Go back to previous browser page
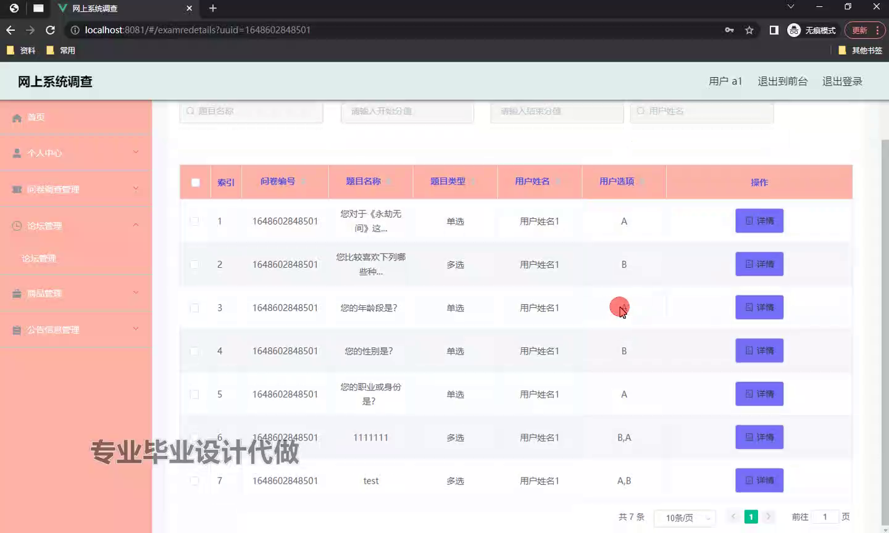The image size is (889, 533). (10, 30)
